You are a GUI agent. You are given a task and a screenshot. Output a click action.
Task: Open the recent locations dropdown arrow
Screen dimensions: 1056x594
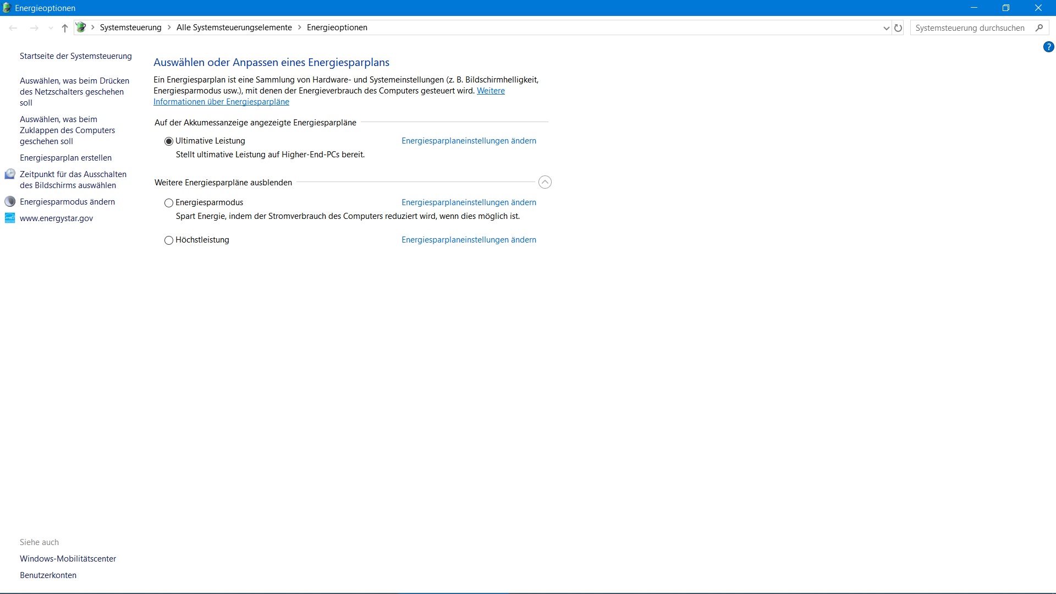click(x=51, y=28)
